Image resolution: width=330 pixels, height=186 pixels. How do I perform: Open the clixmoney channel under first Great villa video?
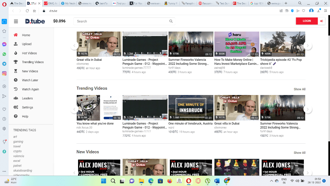[83, 64]
